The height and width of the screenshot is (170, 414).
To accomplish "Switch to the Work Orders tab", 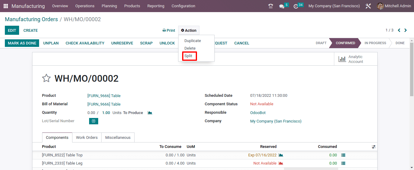I will click(x=87, y=138).
